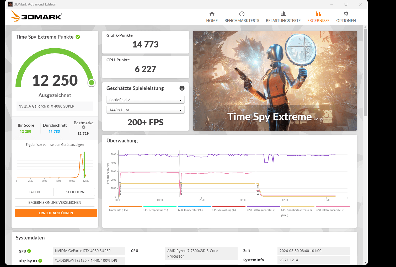The width and height of the screenshot is (396, 267).
Task: Toggle GPU Speichertaktfrequenz yellow legend swatch
Action: [x=298, y=206]
